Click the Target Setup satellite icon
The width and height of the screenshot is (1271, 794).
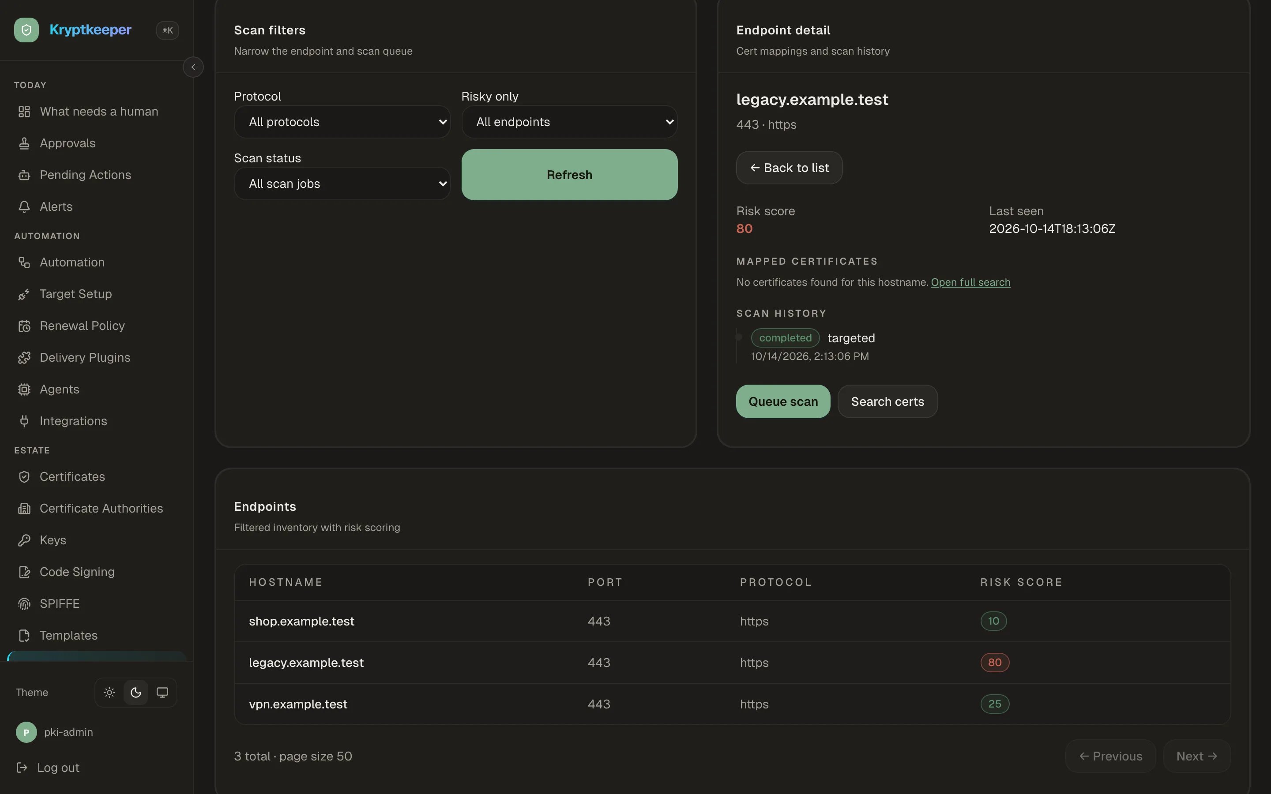(x=24, y=294)
